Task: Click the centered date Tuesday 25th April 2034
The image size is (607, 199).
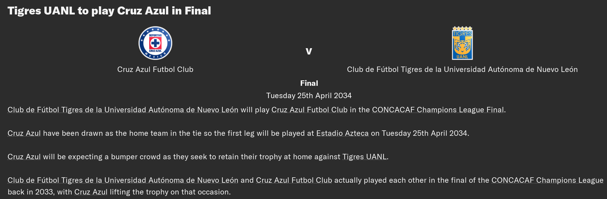Action: [309, 96]
